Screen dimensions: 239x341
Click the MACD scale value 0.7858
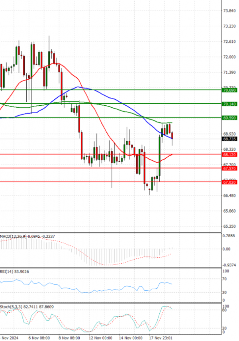click(x=229, y=236)
